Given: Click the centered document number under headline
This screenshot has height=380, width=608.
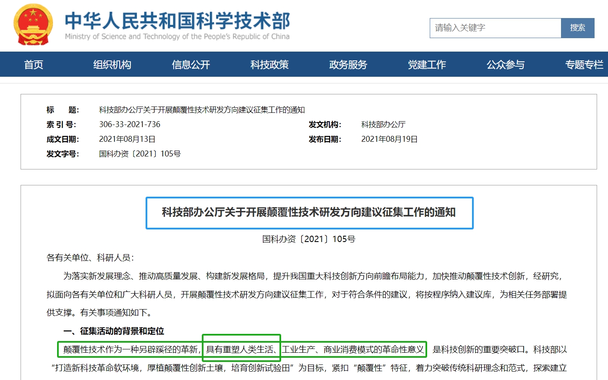Looking at the screenshot, I should coord(309,239).
